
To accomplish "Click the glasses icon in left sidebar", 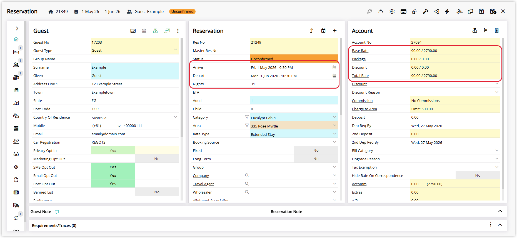I will 16,154.
